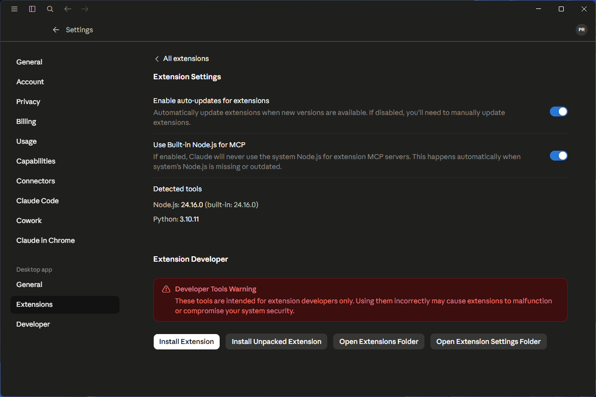Disable auto-updates for extensions toggle

(x=559, y=112)
